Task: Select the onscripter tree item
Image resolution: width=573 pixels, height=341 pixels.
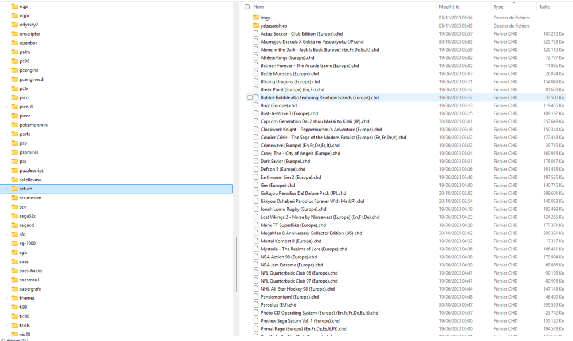Action: (30, 34)
